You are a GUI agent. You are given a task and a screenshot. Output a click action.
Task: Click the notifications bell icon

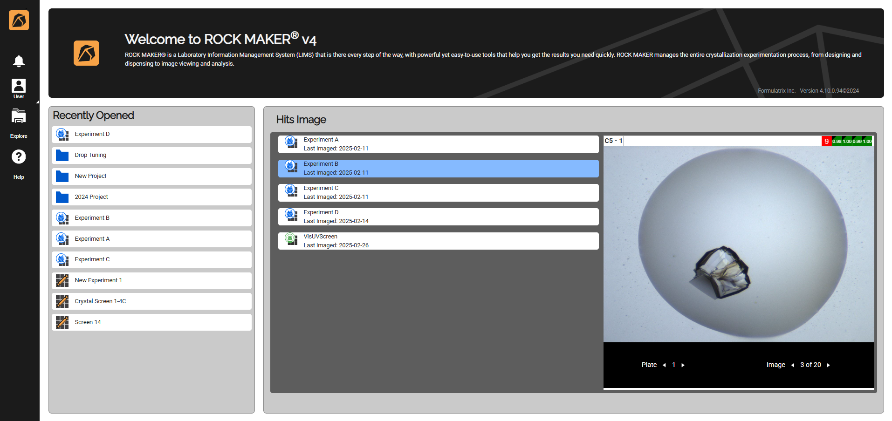pos(19,61)
